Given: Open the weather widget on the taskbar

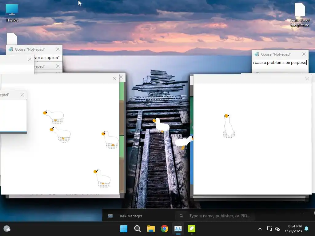Looking at the screenshot, I should [x=7, y=229].
